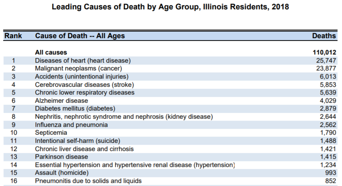Select the deaths value 1,488
Image resolution: width=342 pixels, height=186 pixels.
point(328,141)
